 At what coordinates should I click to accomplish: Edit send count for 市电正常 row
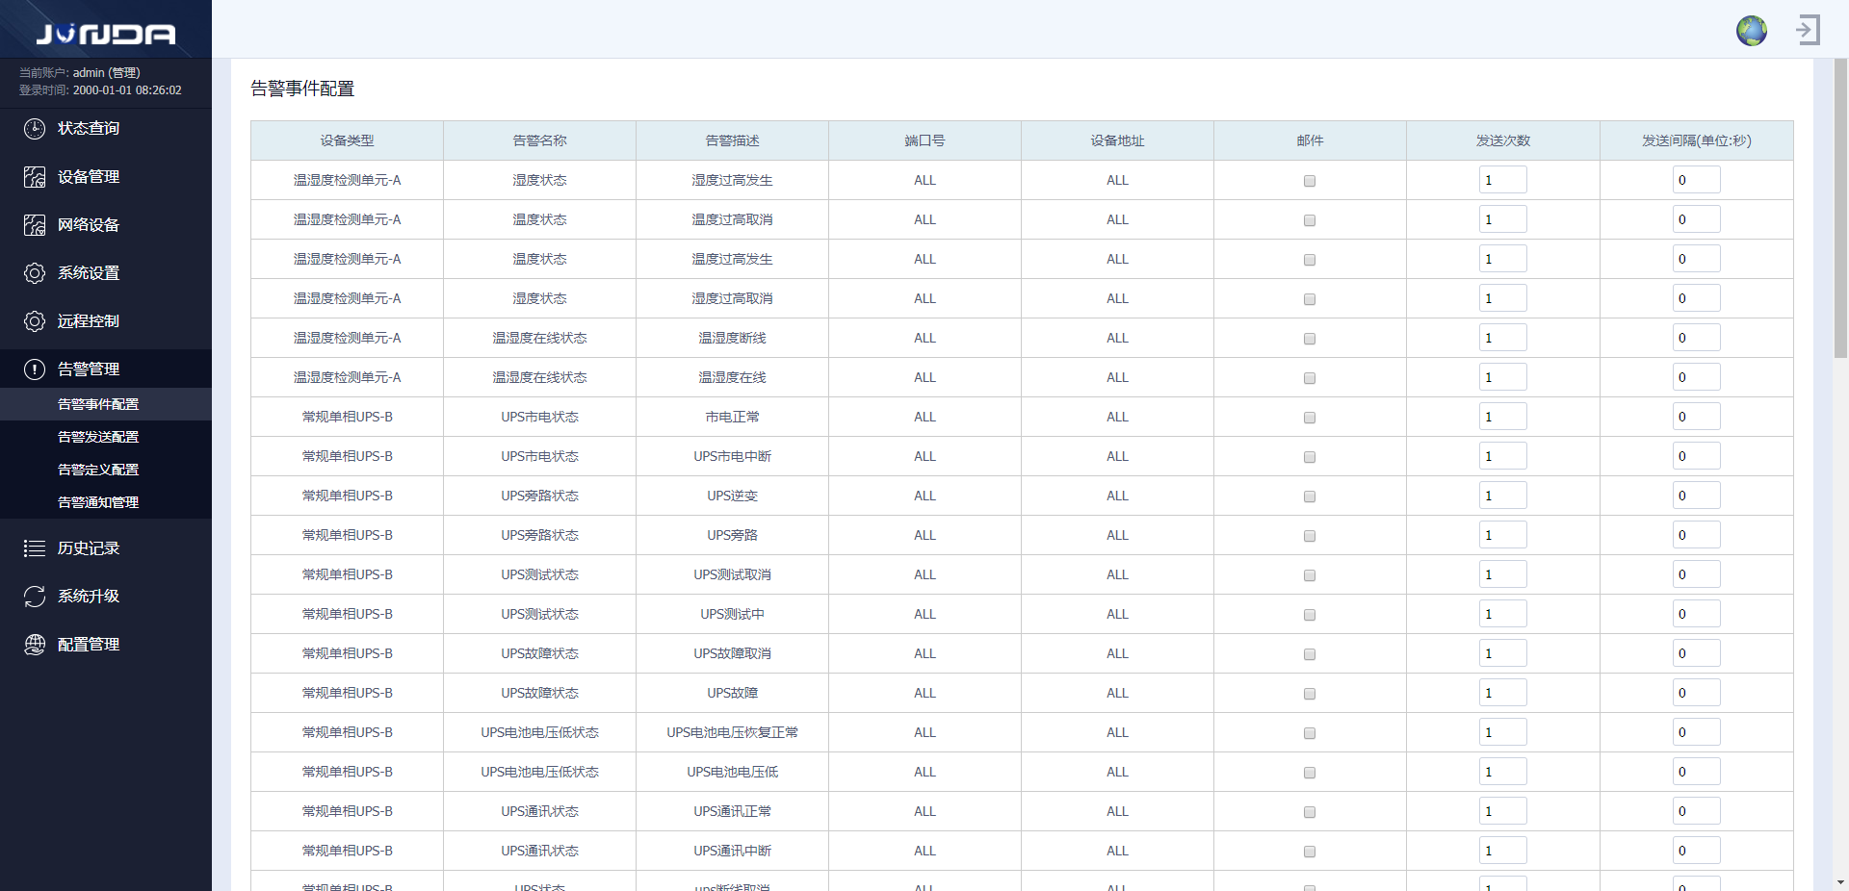pos(1503,417)
